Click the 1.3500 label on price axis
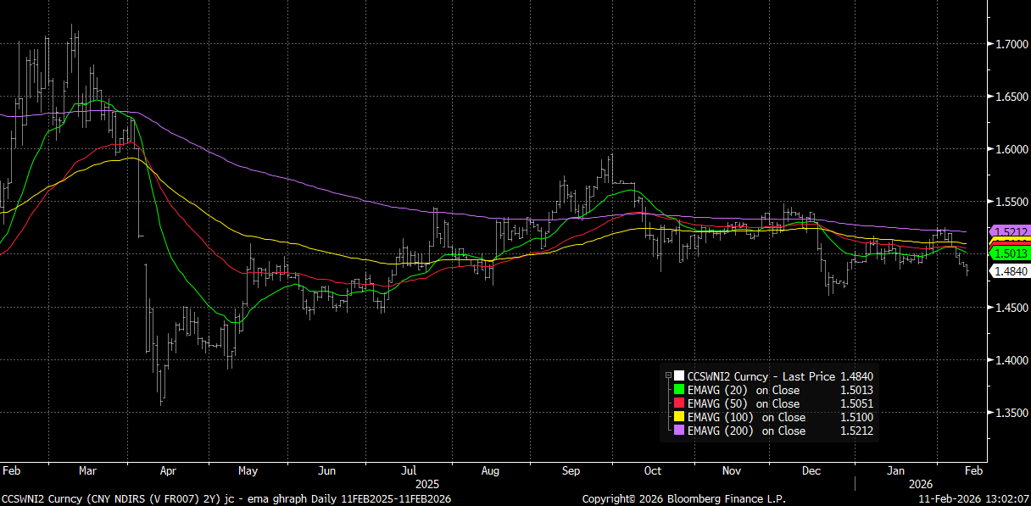This screenshot has height=506, width=1031. tap(1011, 413)
